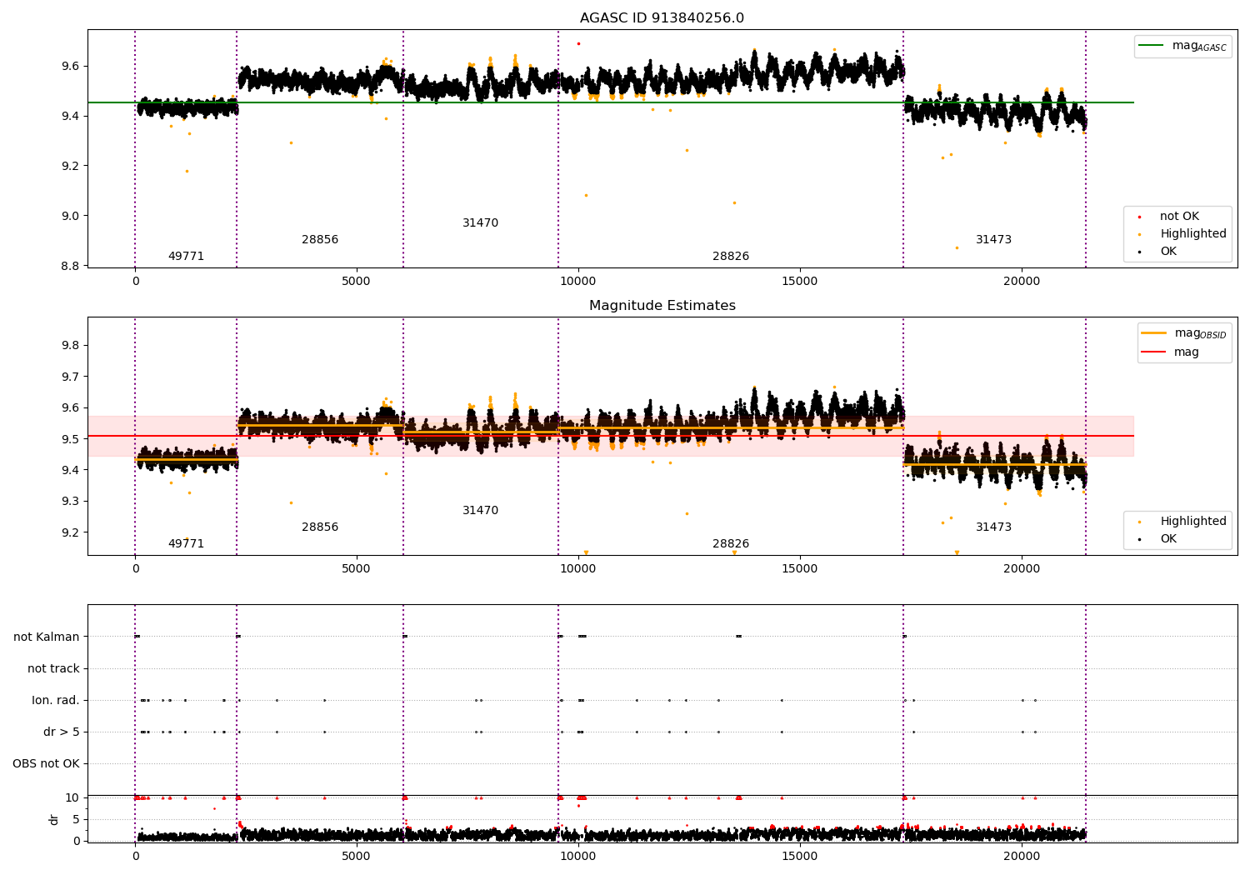Select the red 'mag' legend entry
1250x875 pixels.
pos(1170,352)
